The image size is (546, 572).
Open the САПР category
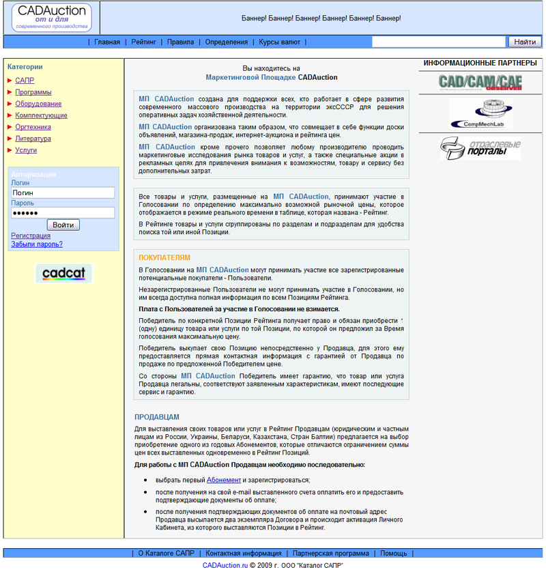pyautogui.click(x=25, y=81)
